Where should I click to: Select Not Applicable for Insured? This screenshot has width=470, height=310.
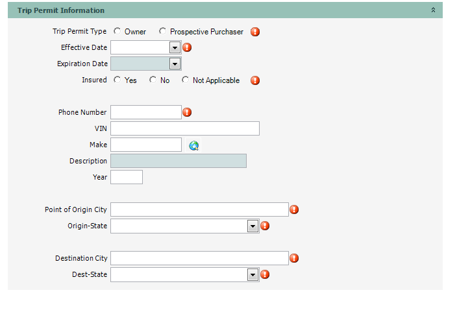pyautogui.click(x=185, y=80)
